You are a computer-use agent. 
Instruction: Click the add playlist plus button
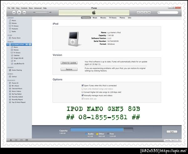(11, 140)
